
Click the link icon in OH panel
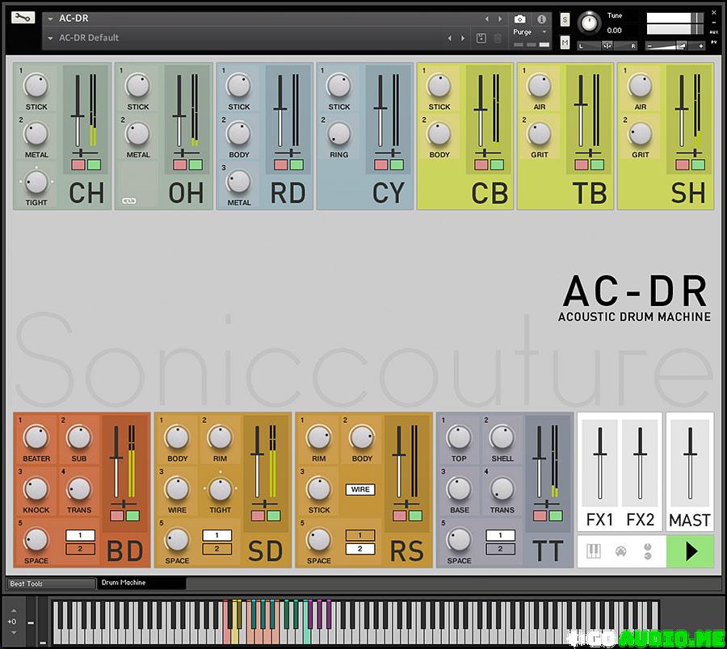(128, 201)
